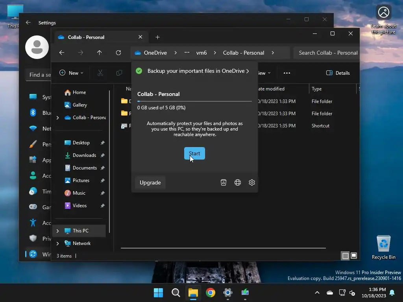Open See more ellipsis in toolbar
403x302 pixels.
(287, 73)
